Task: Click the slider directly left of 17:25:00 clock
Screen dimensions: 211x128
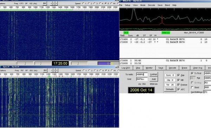Action: [43, 63]
